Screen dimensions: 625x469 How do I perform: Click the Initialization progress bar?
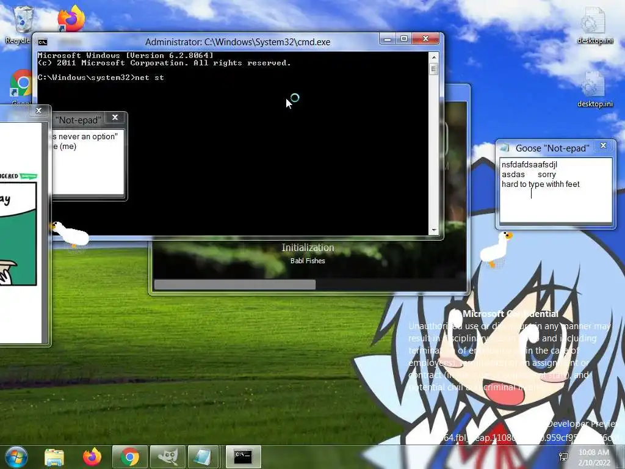point(309,285)
